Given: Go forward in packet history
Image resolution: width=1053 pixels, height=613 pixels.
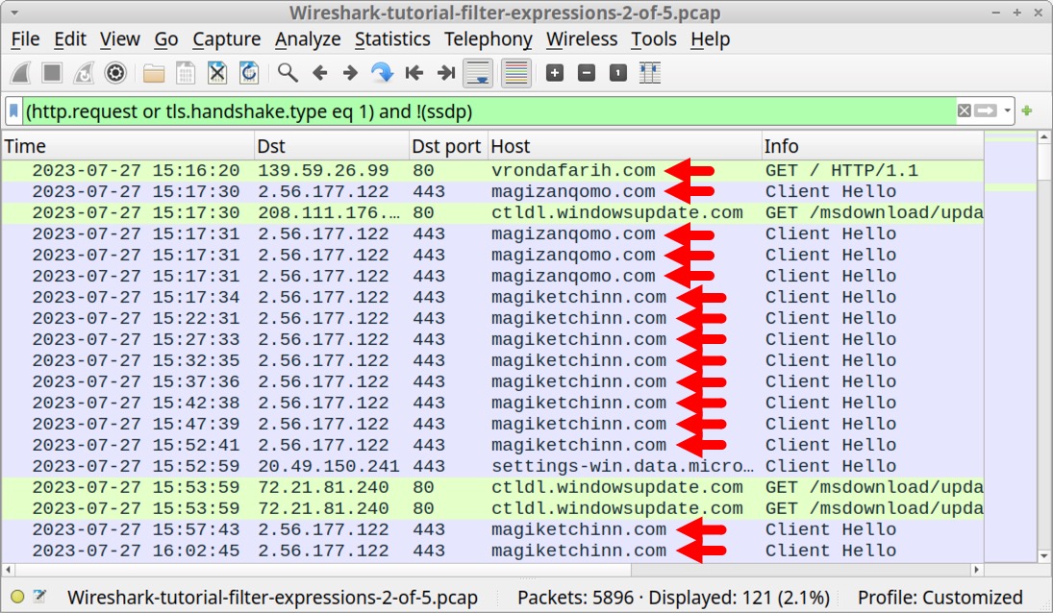Looking at the screenshot, I should 350,72.
